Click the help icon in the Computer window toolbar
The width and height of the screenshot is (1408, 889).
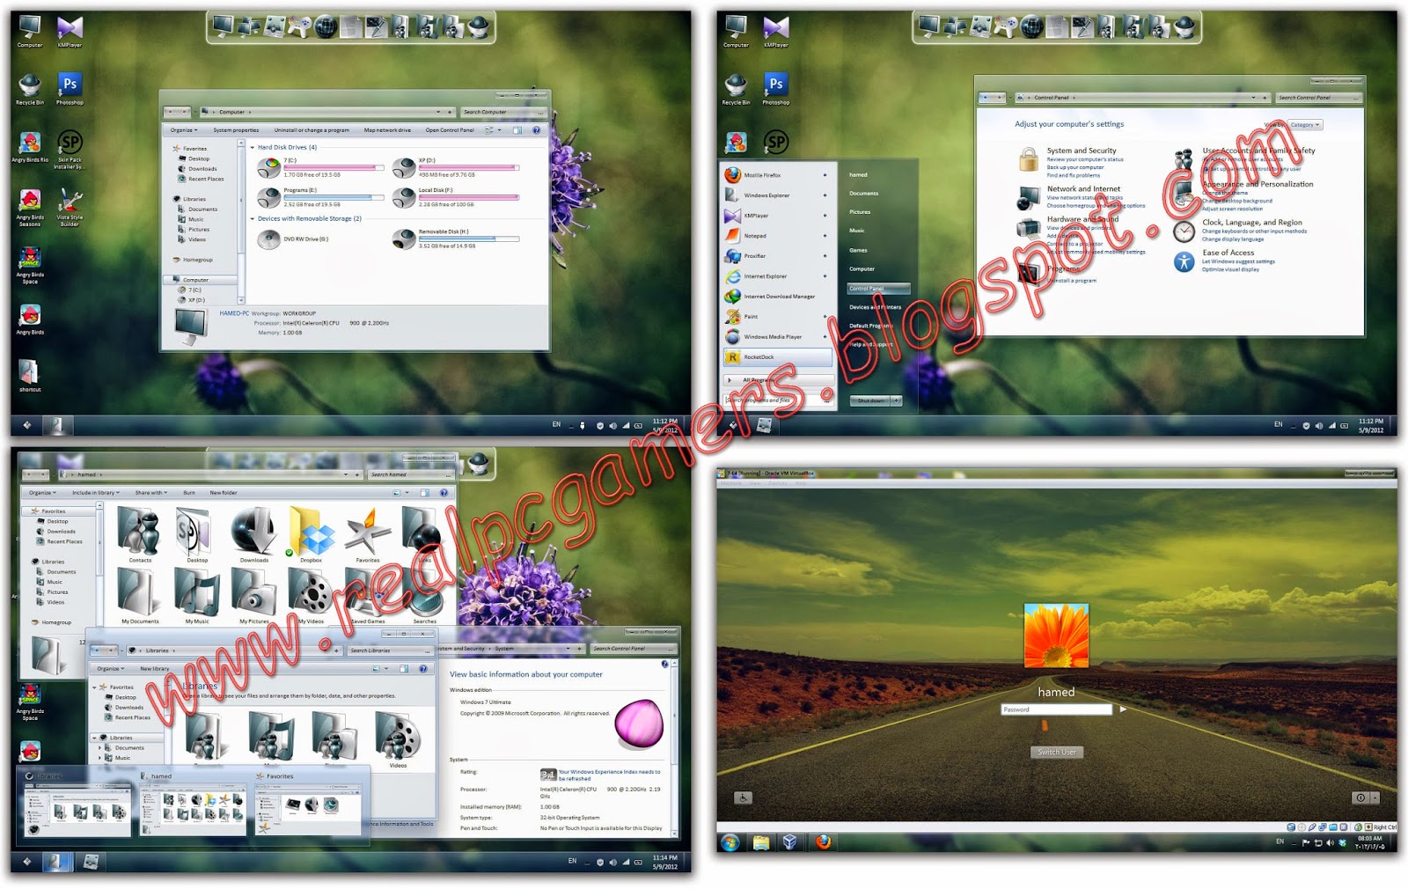536,130
